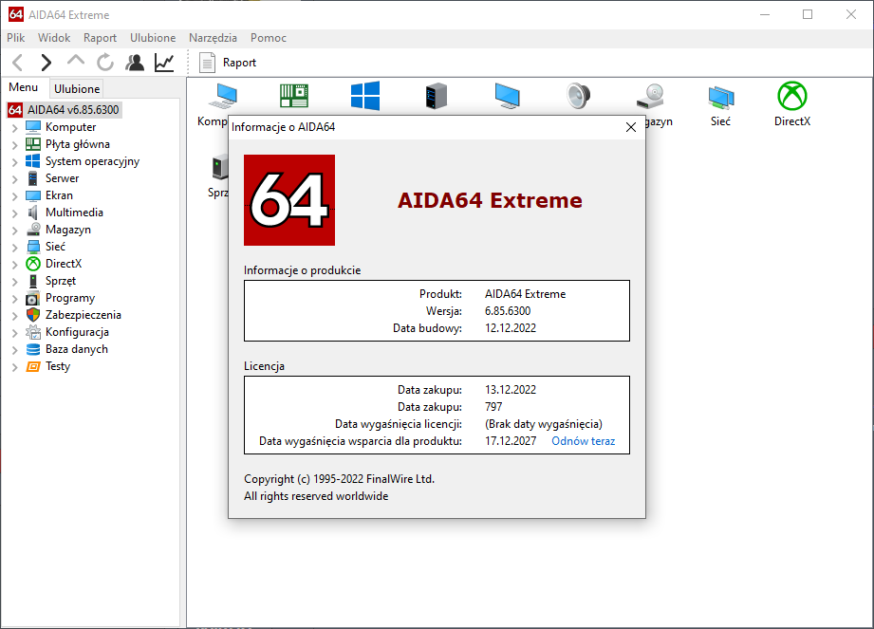Open the Widok menu
This screenshot has width=874, height=629.
(54, 38)
